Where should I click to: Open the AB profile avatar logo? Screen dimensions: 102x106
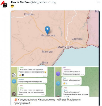[x=4, y=4]
